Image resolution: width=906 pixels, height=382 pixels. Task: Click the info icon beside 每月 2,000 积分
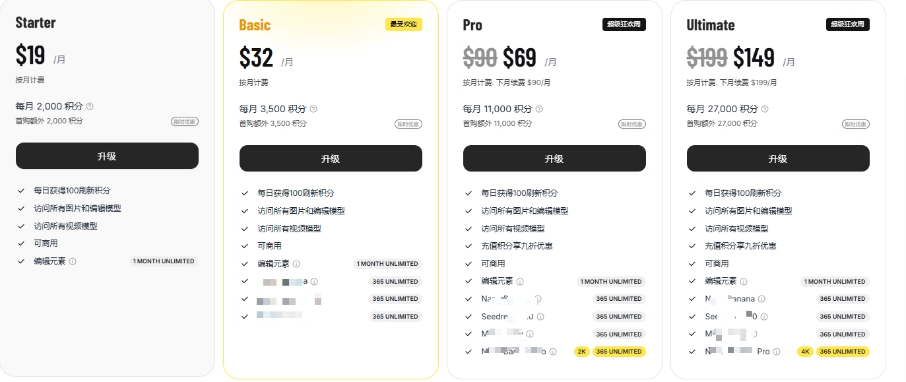point(90,106)
